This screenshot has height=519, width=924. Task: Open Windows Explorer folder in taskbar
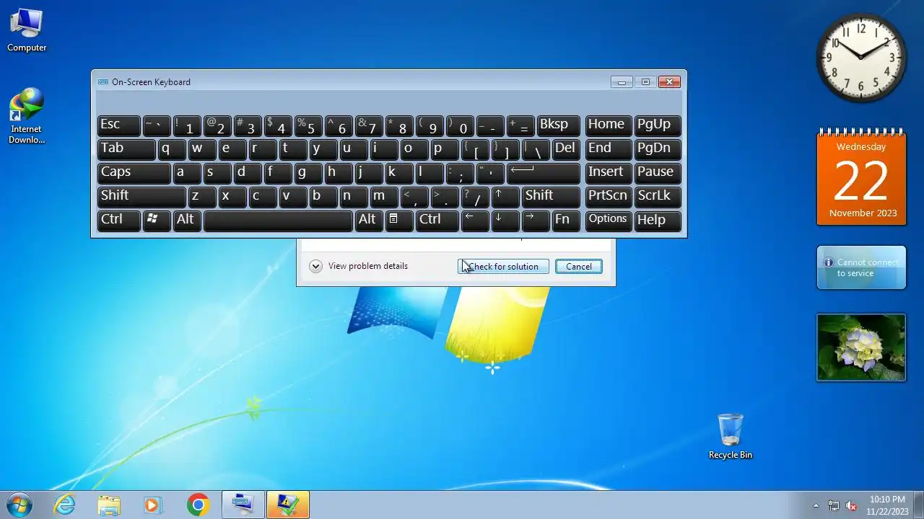pyautogui.click(x=109, y=505)
